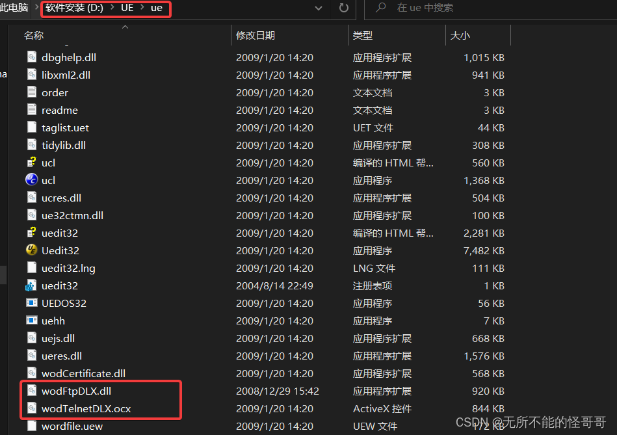
Task: Go to UE folder in the address bar
Action: 127,8
